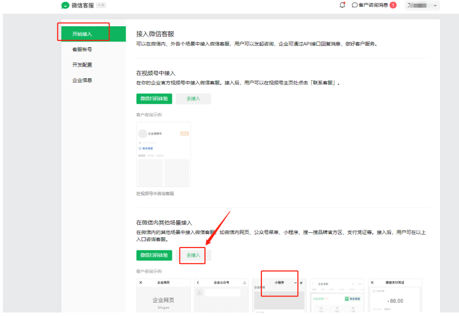Click the 在微信内其他场景接入 section heading
This screenshot has width=459, height=316.
pos(164,222)
